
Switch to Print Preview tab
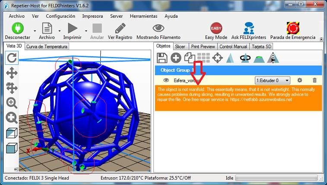[x=203, y=47]
